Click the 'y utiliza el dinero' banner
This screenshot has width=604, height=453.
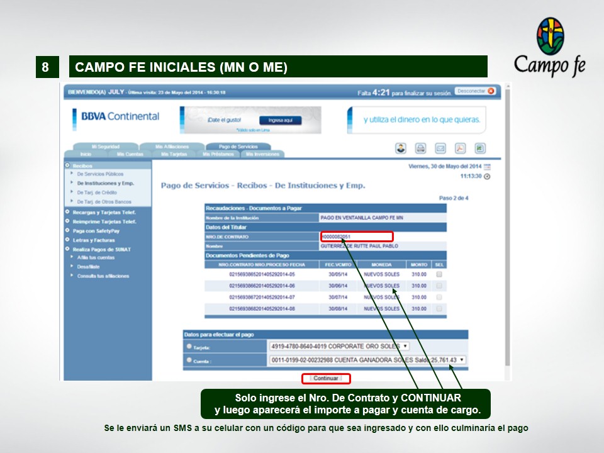(x=417, y=120)
